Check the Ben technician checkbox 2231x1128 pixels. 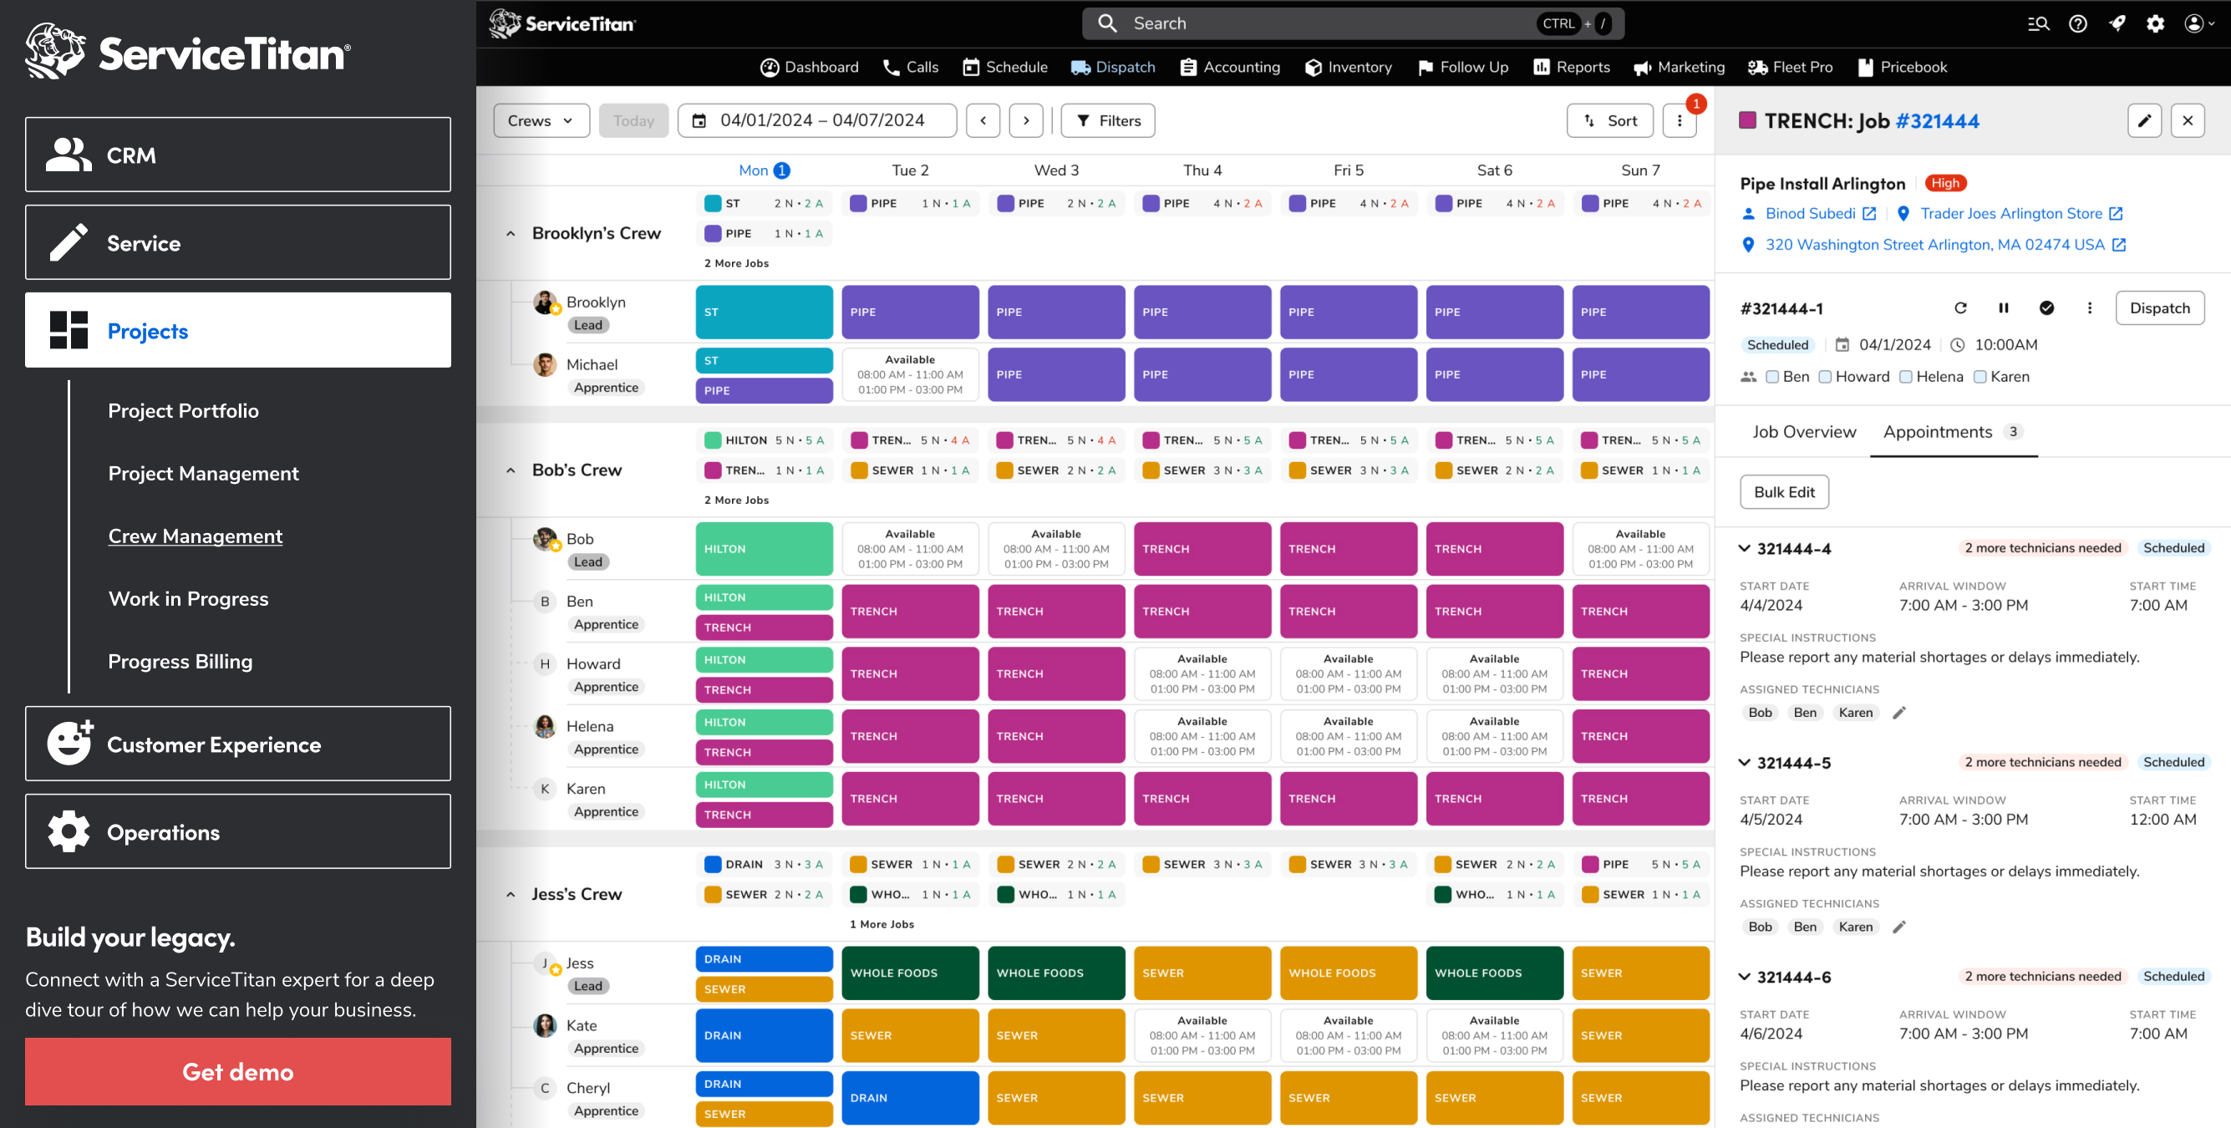pos(1772,377)
